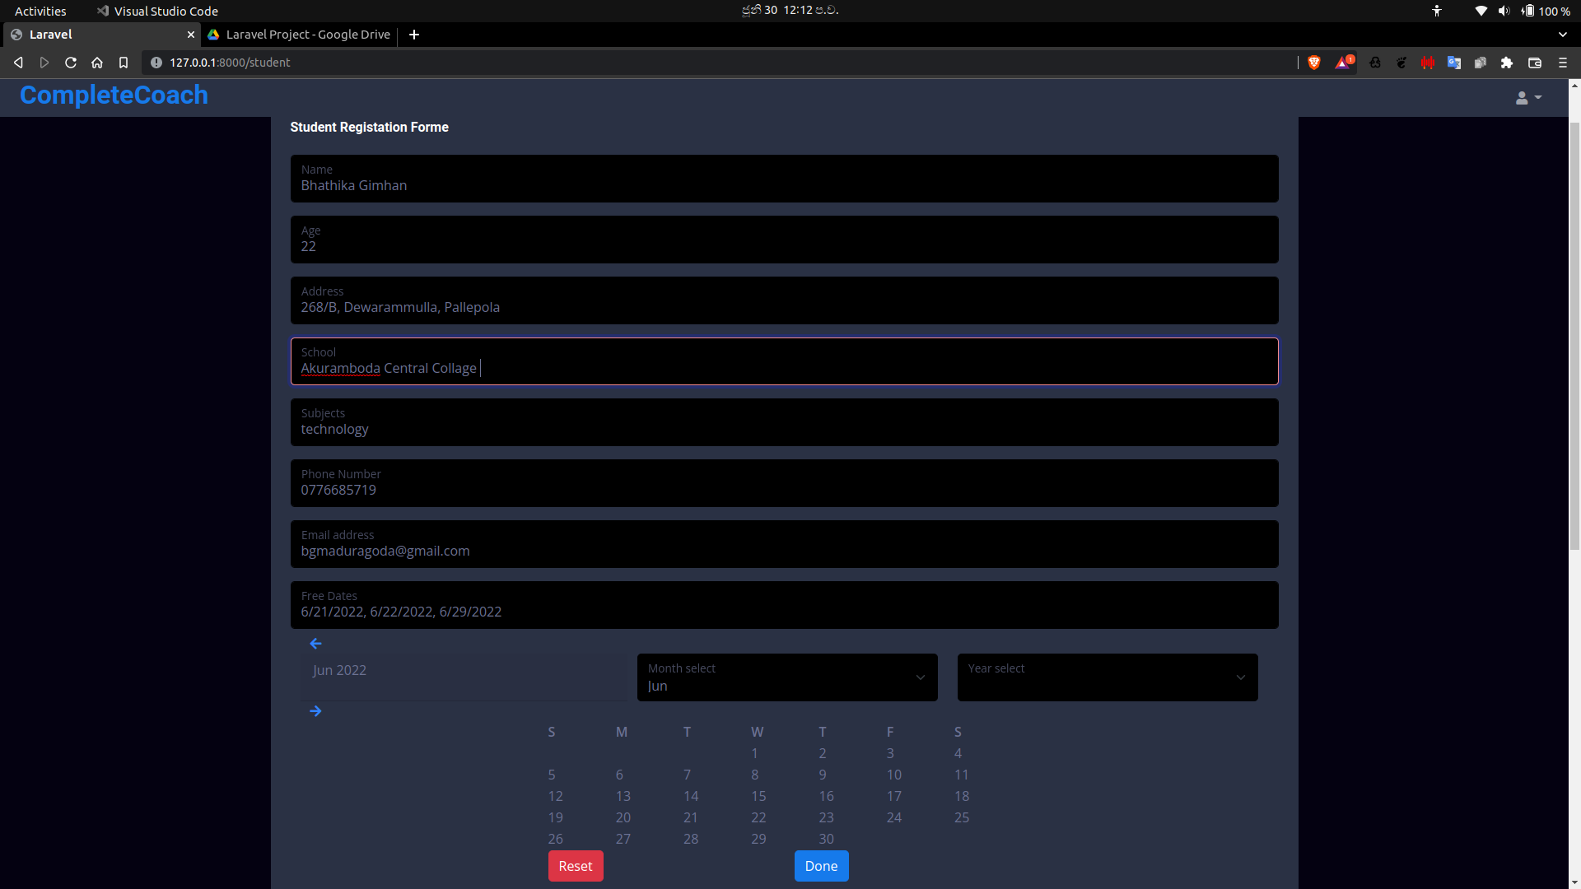Open the browser extensions puzzle-piece menu

(x=1508, y=63)
